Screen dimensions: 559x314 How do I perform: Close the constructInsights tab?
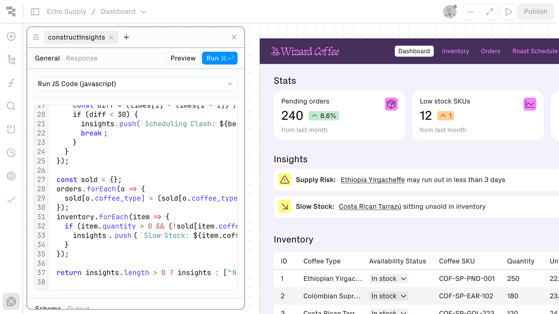click(111, 37)
